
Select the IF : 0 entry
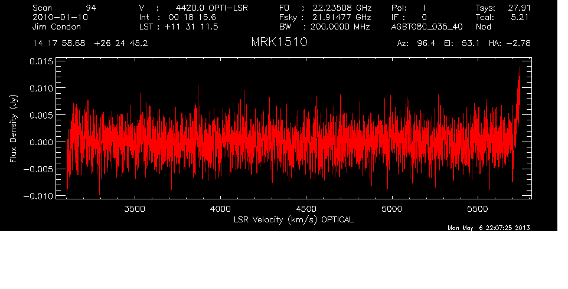click(x=409, y=17)
